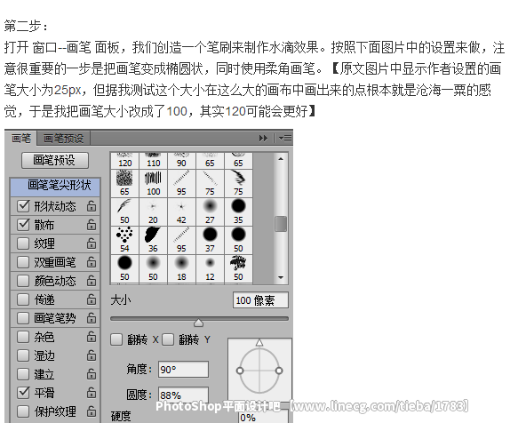Choose the wing-shaped brush sized 75

[238, 183]
